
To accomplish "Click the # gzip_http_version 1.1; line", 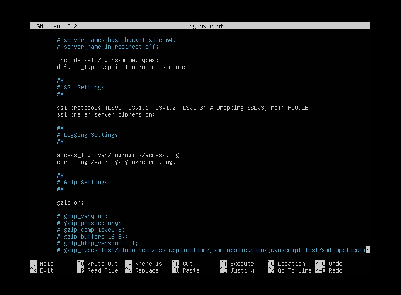I will coord(97,243).
